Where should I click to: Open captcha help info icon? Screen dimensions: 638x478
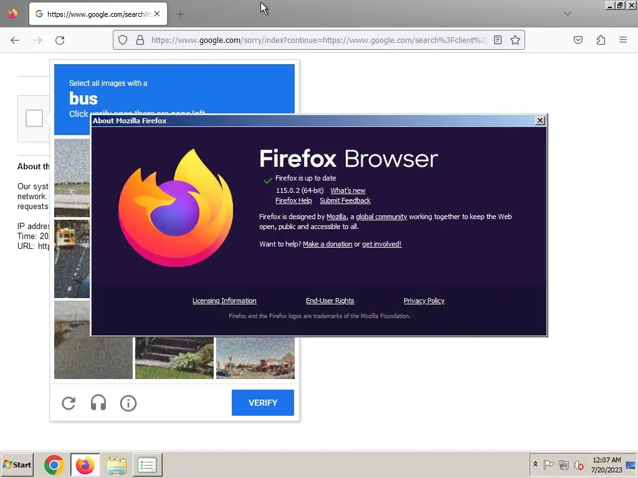(128, 403)
